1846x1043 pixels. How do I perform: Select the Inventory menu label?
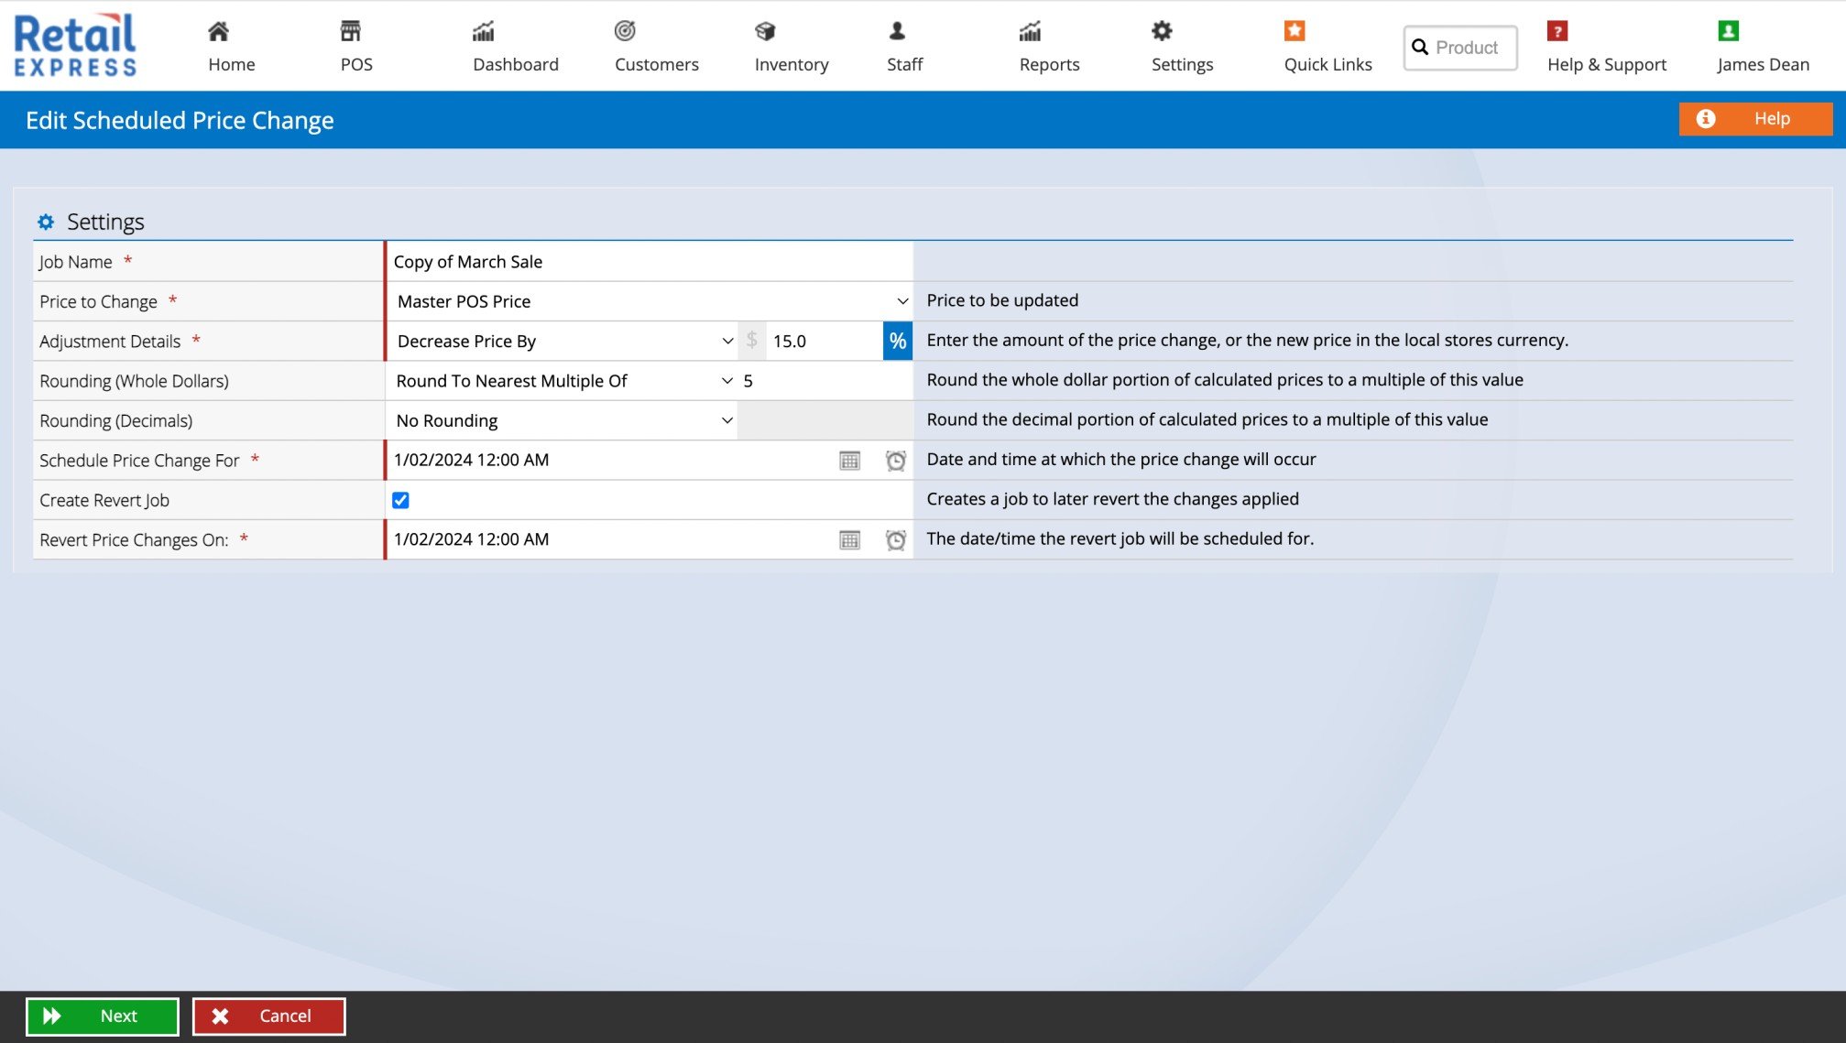click(792, 64)
